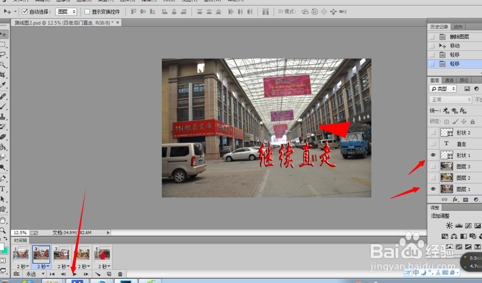Image resolution: width=482 pixels, height=283 pixels.
Task: Select the 历史记录 tab
Action: [x=439, y=27]
